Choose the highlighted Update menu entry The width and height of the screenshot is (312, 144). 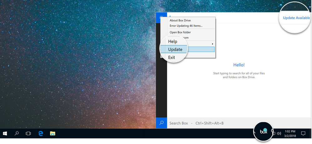pyautogui.click(x=187, y=49)
